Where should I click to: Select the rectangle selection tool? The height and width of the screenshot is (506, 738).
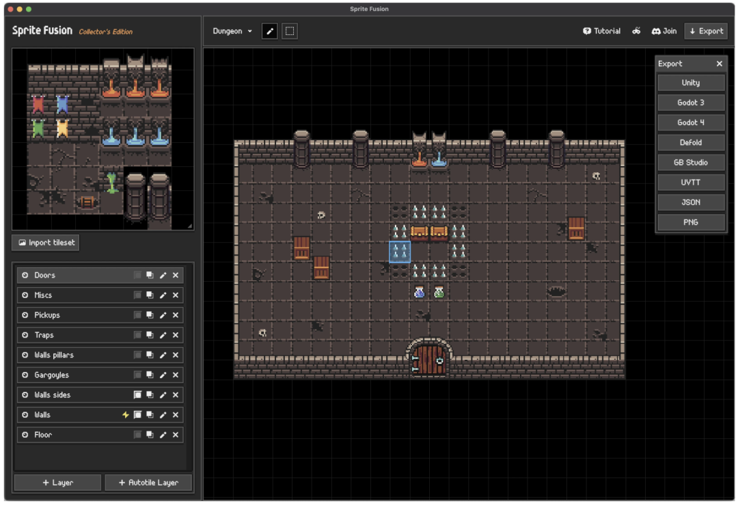coord(290,31)
